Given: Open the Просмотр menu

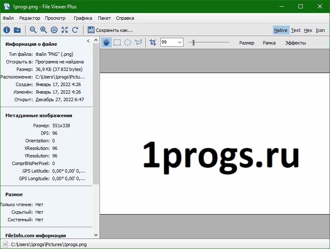Looking at the screenshot, I should coord(55,18).
